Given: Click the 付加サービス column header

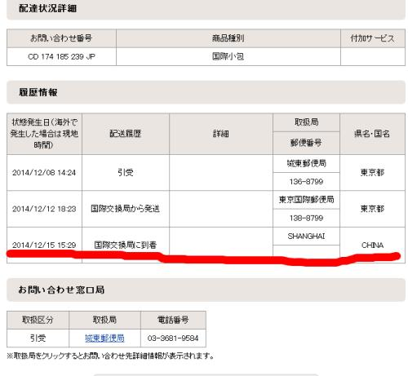Looking at the screenshot, I should tap(373, 38).
